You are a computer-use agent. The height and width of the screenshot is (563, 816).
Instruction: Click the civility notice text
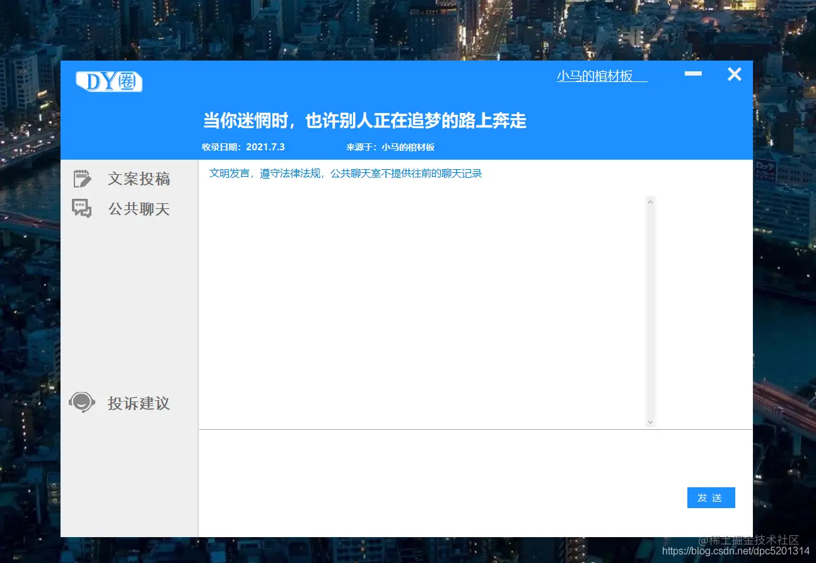pyautogui.click(x=346, y=173)
